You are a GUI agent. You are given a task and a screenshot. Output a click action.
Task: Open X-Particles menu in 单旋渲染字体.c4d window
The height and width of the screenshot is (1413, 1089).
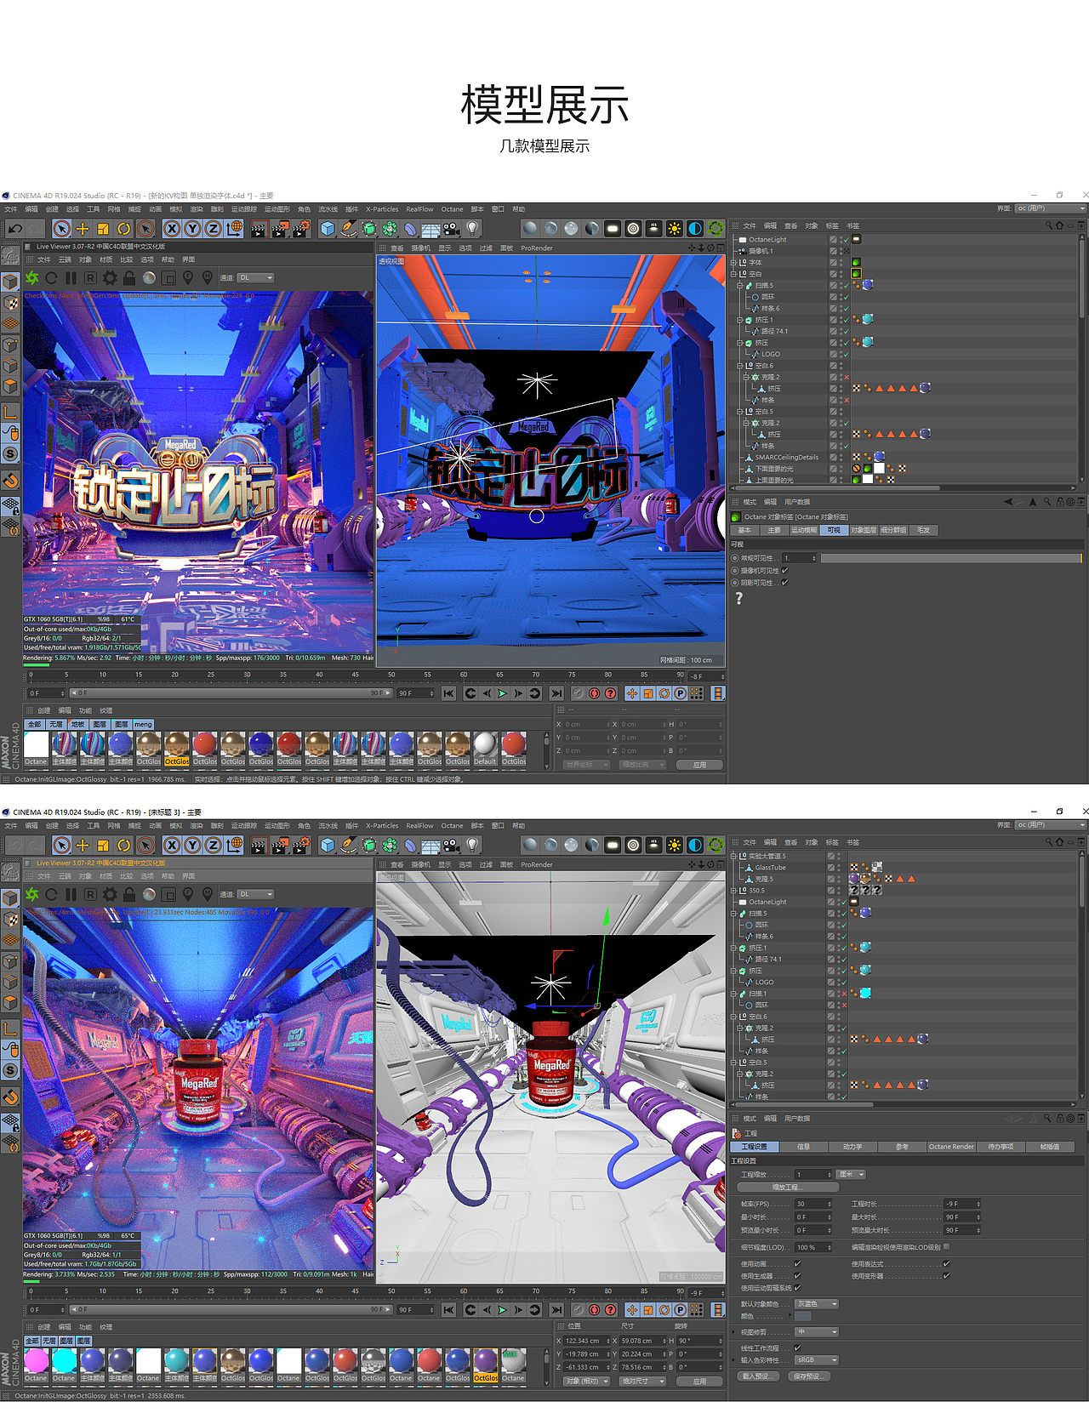[382, 209]
